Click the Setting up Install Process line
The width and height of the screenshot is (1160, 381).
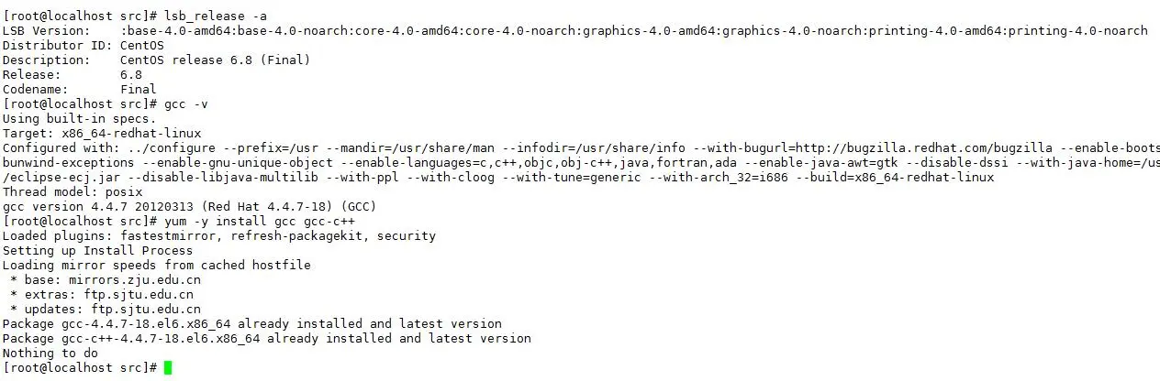[98, 251]
